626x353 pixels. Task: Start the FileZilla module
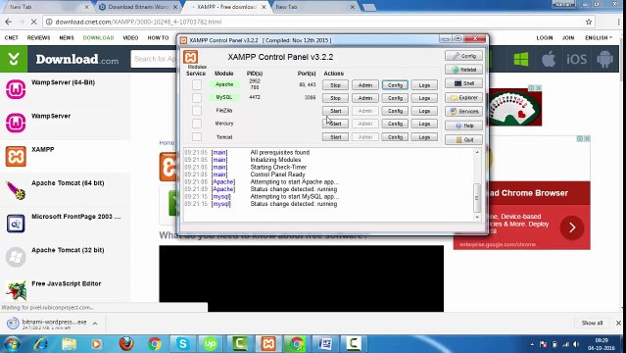(x=335, y=111)
